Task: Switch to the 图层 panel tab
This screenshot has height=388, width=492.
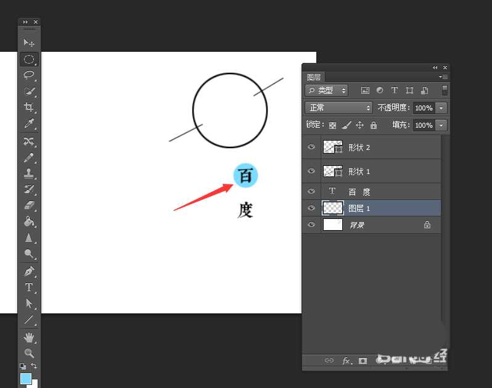Action: (x=314, y=77)
